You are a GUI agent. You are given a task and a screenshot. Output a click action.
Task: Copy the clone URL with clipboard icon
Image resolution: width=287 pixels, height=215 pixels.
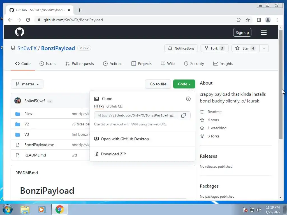coord(184,115)
